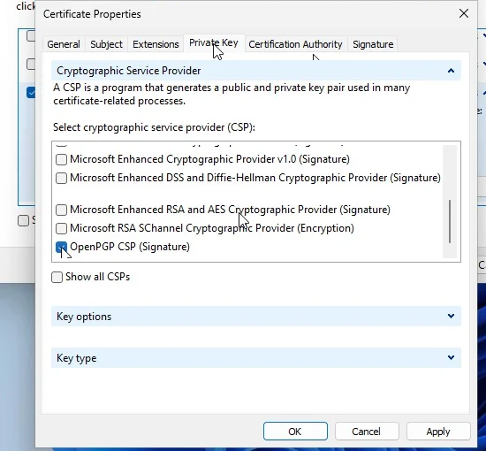Open the Certification Authority tab

point(295,44)
